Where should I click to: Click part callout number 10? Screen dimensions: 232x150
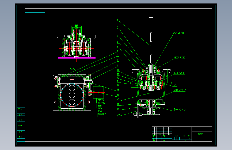point(118,70)
